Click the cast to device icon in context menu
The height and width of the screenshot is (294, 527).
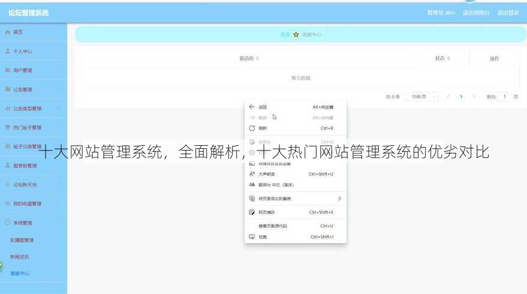252,164
